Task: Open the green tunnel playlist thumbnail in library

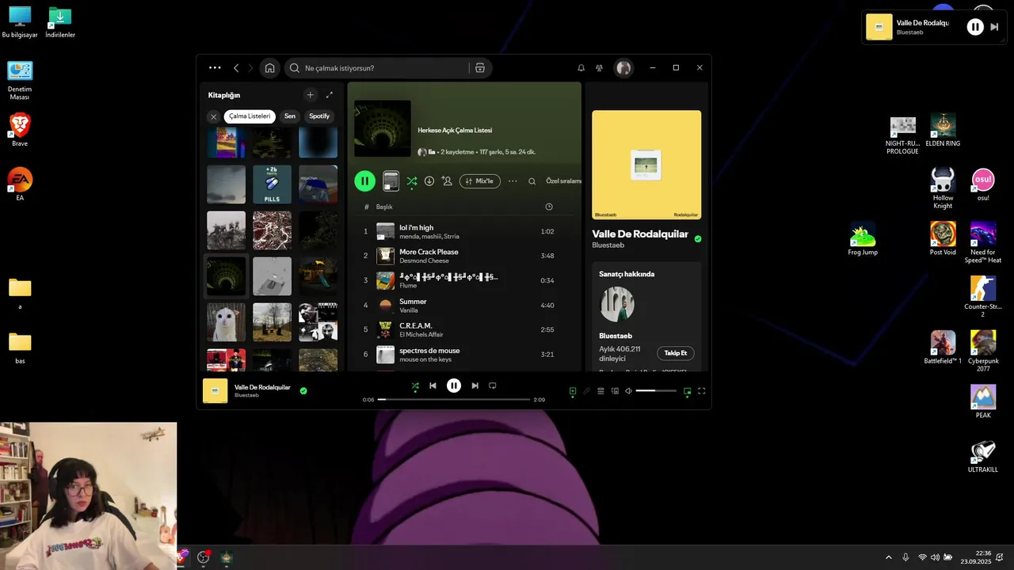Action: 226,276
